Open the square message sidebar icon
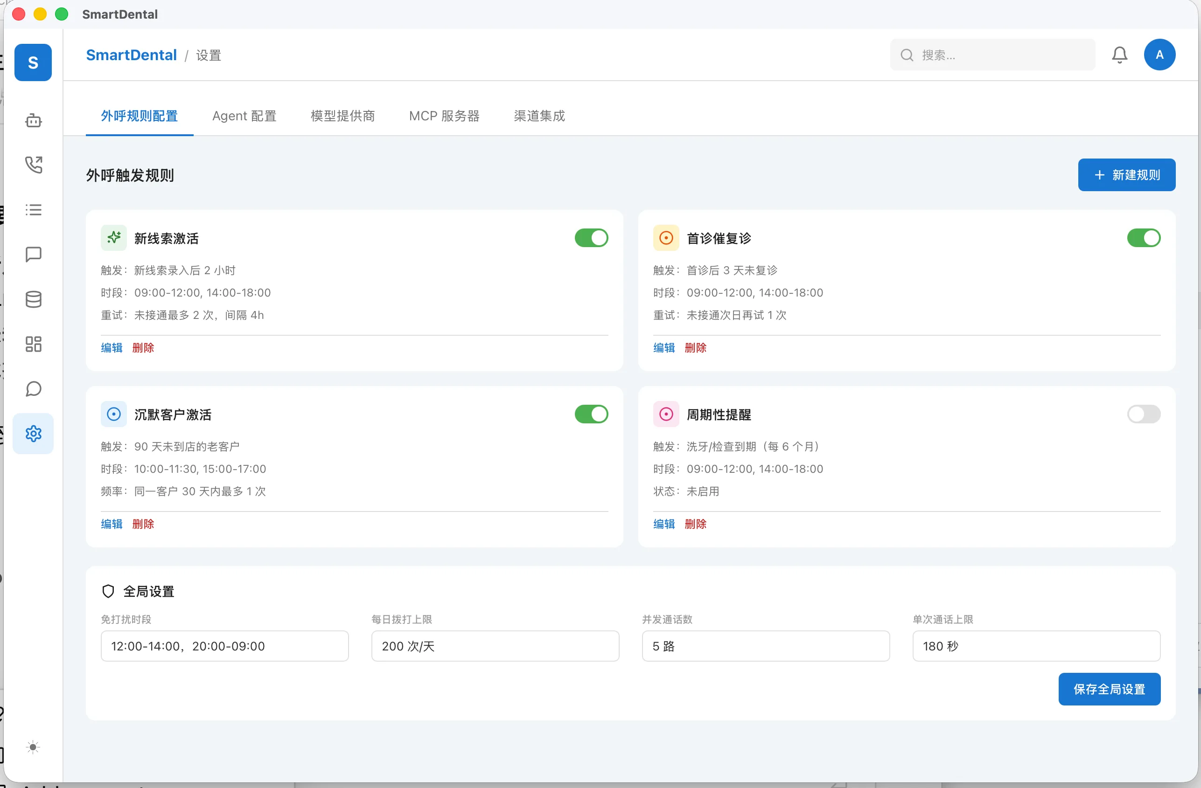 point(33,255)
